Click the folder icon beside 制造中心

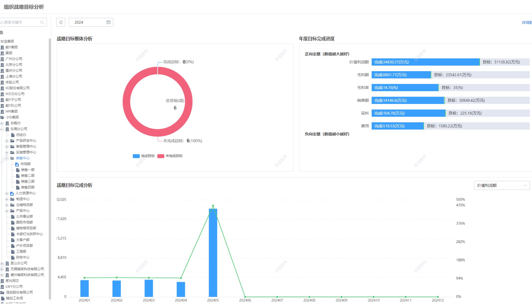(x=12, y=199)
